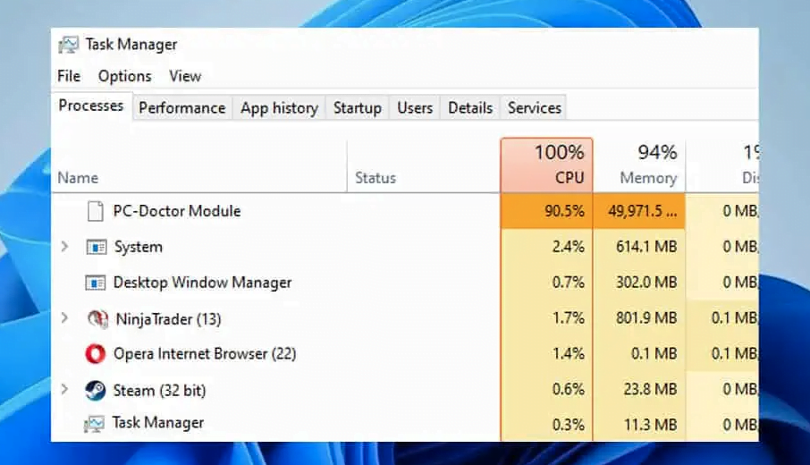
Task: Open the File menu
Action: tap(69, 76)
